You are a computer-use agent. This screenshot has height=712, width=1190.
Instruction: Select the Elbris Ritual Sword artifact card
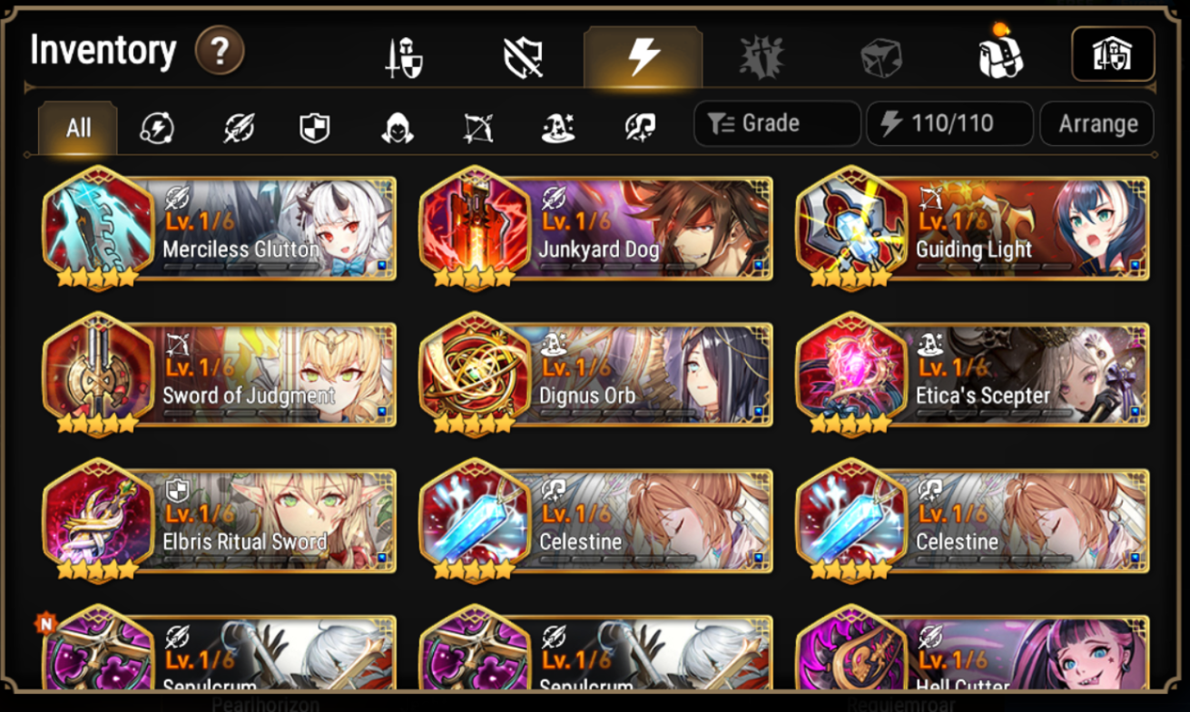pyautogui.click(x=221, y=521)
